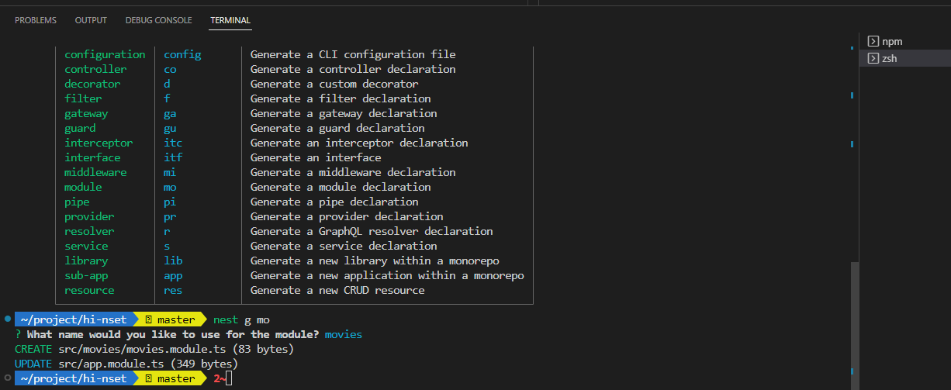Open the OUTPUT tab
The width and height of the screenshot is (951, 390).
point(91,20)
